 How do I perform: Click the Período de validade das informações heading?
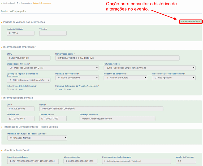24,22
